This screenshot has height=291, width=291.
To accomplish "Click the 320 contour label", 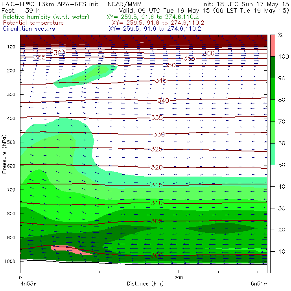I will (x=157, y=168).
